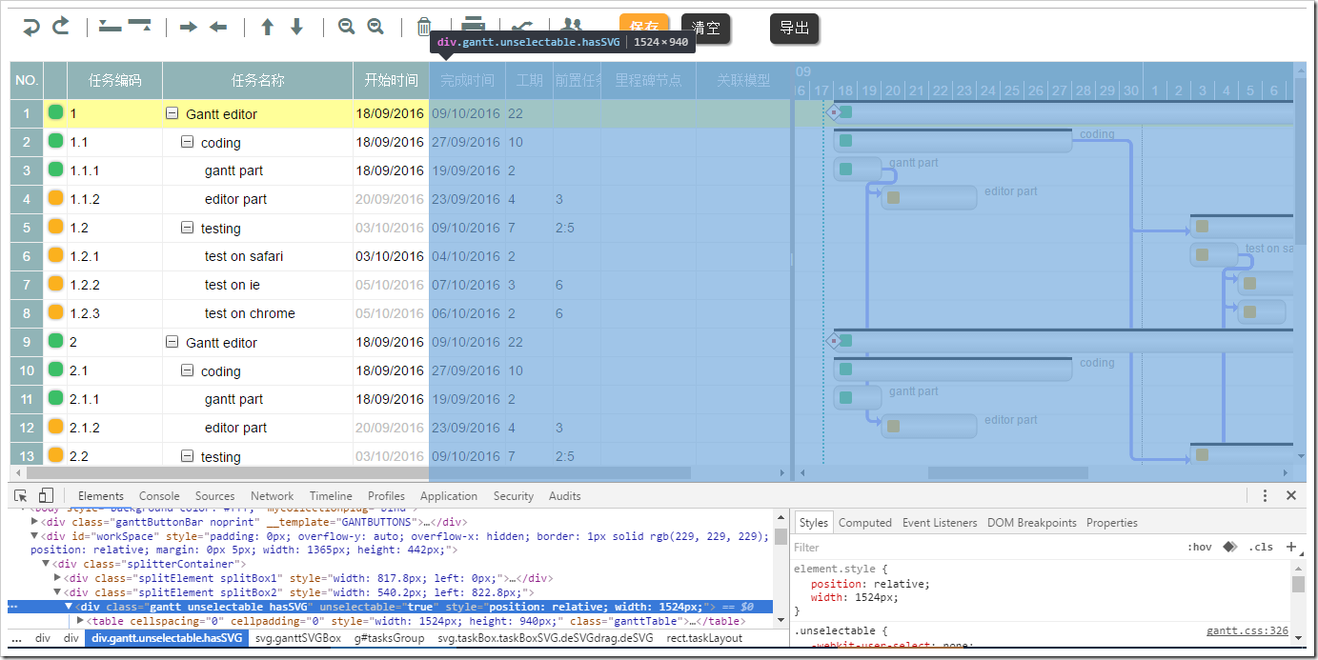This screenshot has width=1318, height=660.
Task: Click the editor part bar in row 4
Action: coord(929,197)
